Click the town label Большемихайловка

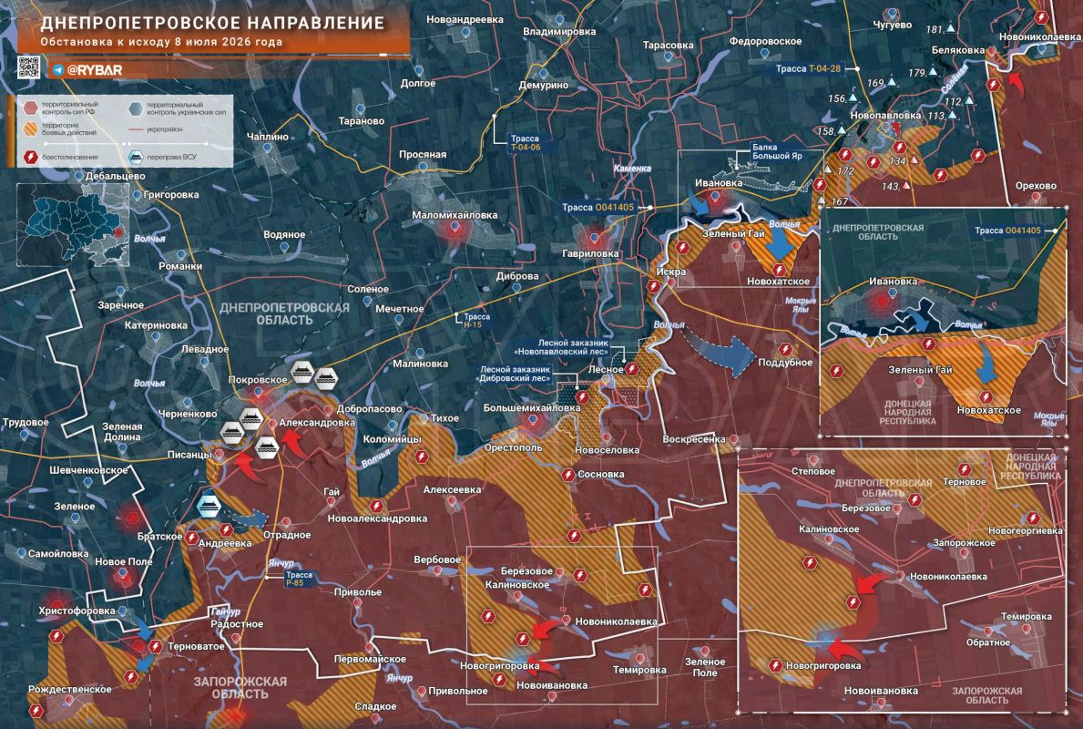point(532,407)
